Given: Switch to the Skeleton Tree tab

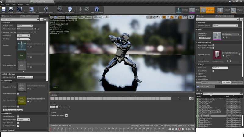Looking at the screenshot, I should tap(8, 16).
